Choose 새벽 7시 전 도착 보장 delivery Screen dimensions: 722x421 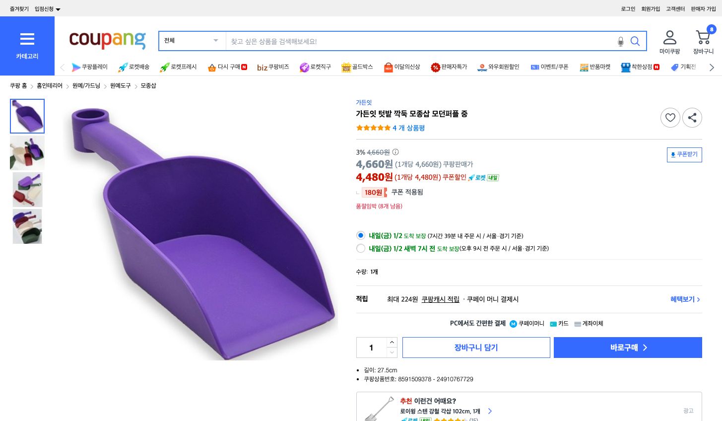pos(361,248)
